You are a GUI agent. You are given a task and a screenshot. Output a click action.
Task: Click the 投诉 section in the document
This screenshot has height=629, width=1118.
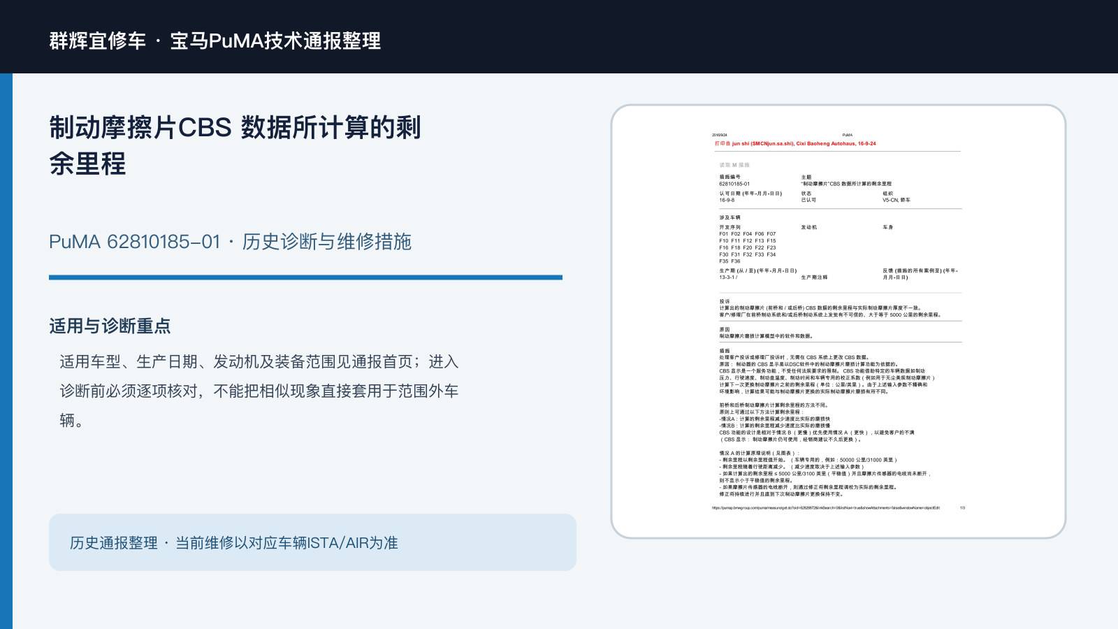[x=831, y=308]
